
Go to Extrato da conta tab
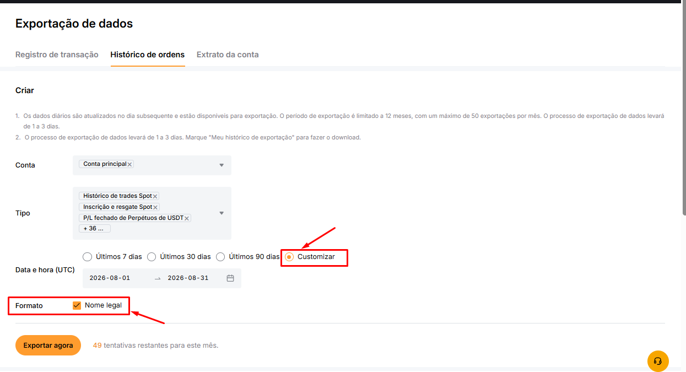click(x=228, y=55)
